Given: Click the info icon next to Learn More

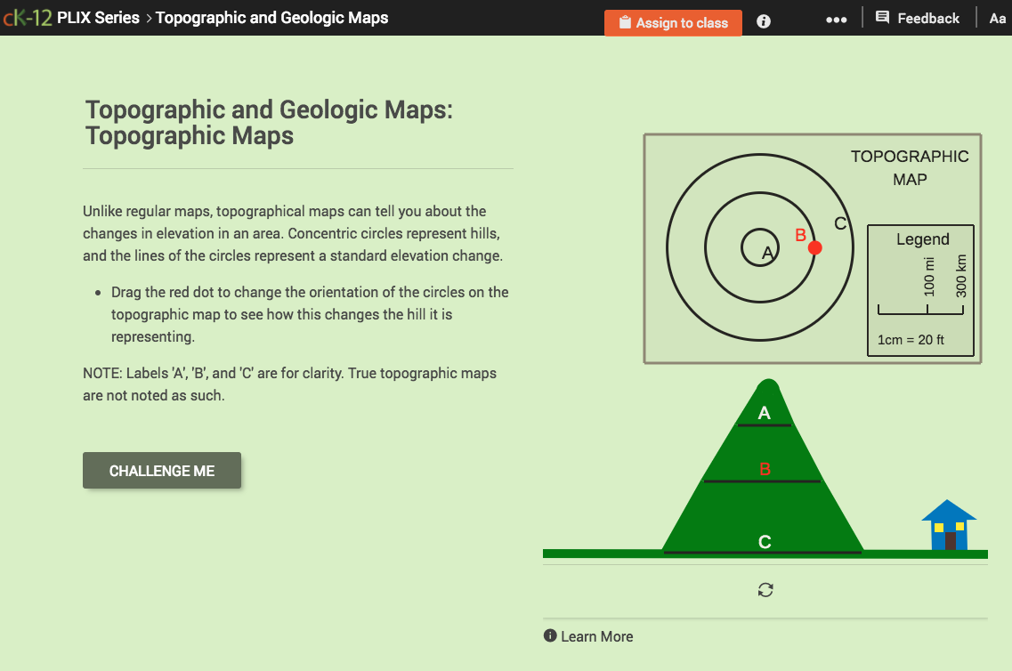Looking at the screenshot, I should [x=550, y=636].
